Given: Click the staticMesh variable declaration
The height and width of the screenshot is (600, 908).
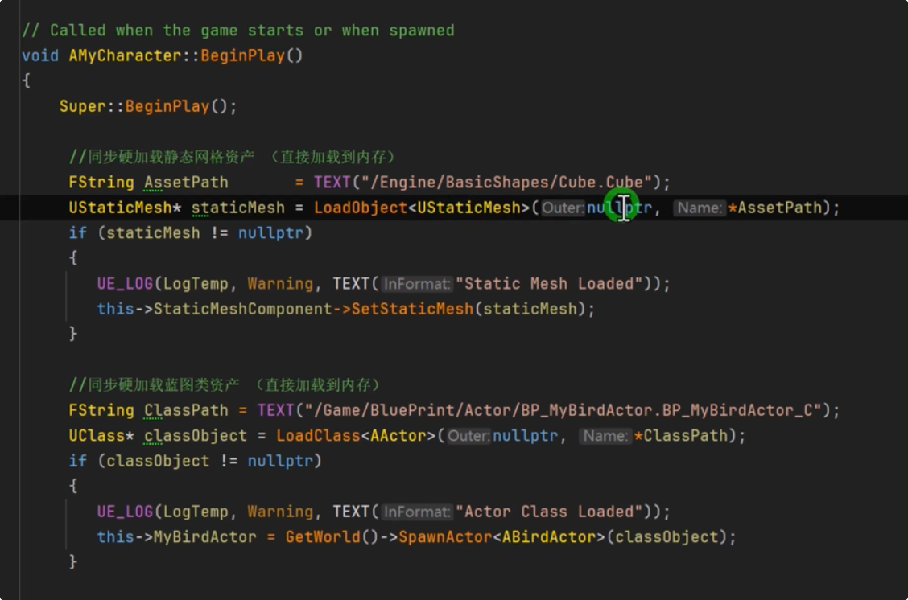Looking at the screenshot, I should (238, 208).
